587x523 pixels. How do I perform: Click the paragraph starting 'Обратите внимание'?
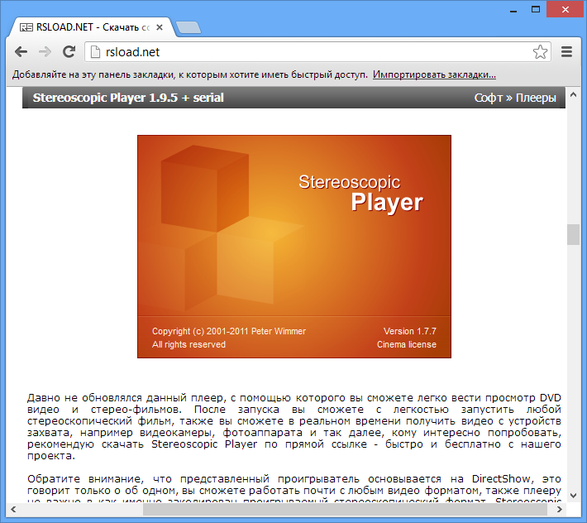coord(294,490)
